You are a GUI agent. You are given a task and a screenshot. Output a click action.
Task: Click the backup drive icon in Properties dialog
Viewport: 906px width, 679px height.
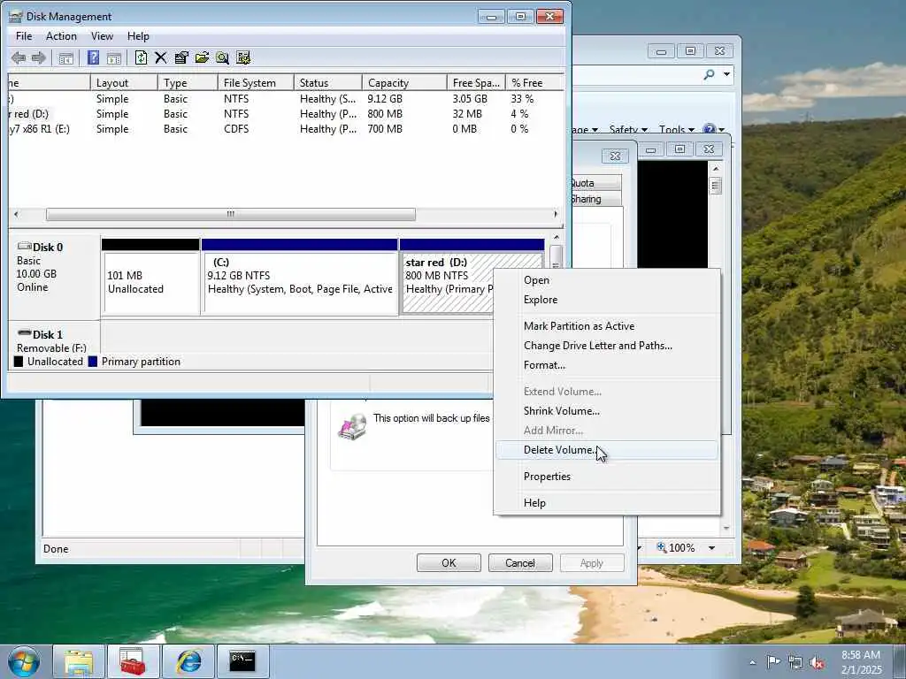click(x=352, y=427)
